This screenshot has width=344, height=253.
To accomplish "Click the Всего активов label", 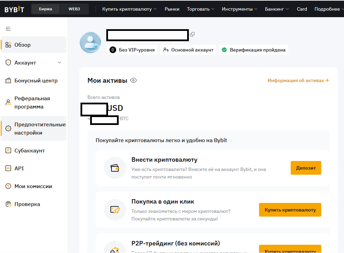I will click(104, 97).
